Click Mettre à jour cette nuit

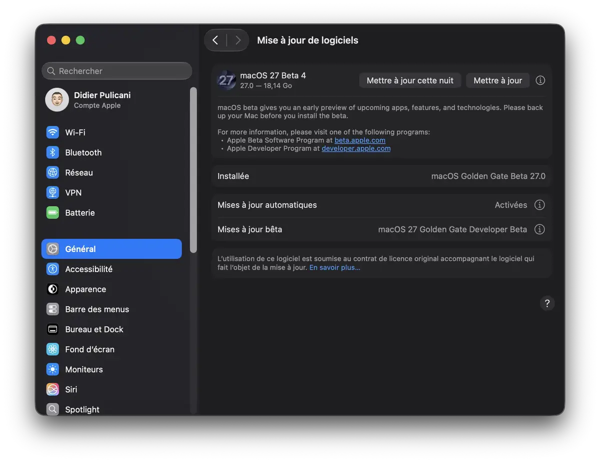410,80
